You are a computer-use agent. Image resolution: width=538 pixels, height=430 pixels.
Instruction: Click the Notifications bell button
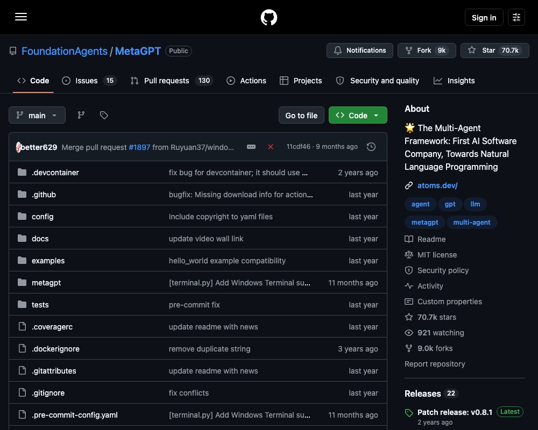pyautogui.click(x=359, y=51)
